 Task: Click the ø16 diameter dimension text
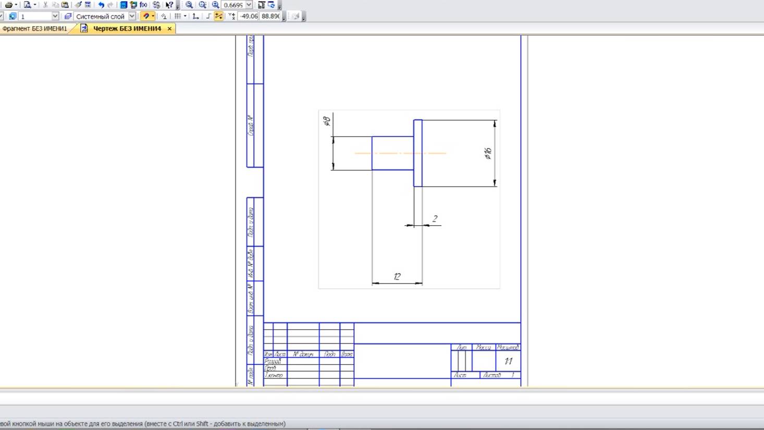click(488, 153)
